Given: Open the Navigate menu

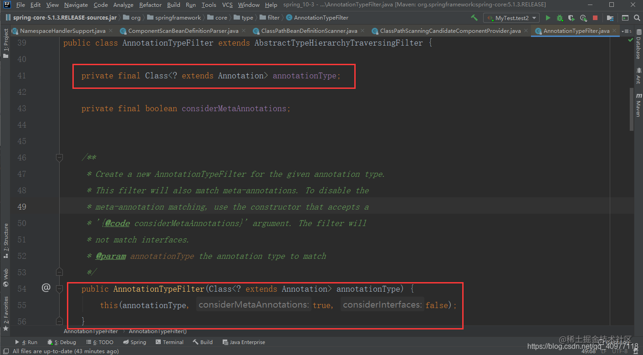Looking at the screenshot, I should point(76,5).
